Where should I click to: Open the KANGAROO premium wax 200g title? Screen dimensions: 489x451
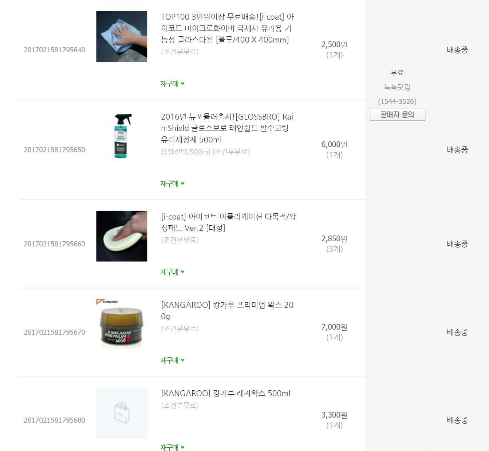point(227,310)
